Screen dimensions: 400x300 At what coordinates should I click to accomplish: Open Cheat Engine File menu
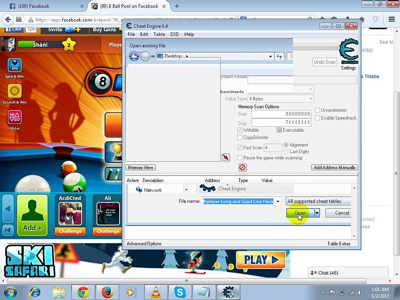[x=131, y=34]
